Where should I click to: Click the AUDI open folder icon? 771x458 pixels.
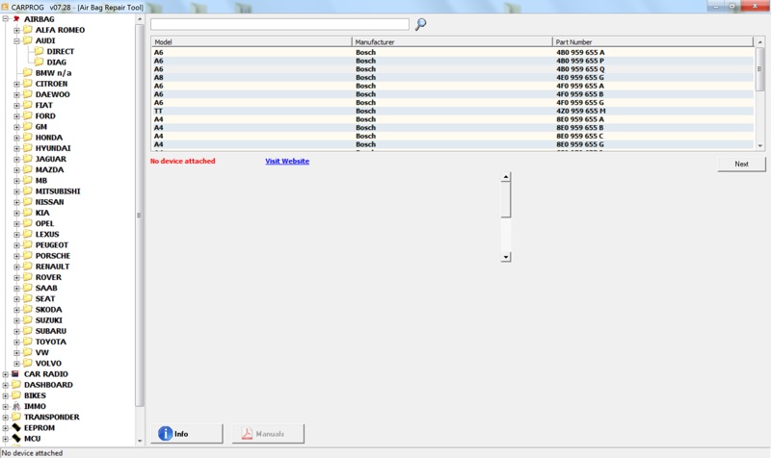point(28,40)
